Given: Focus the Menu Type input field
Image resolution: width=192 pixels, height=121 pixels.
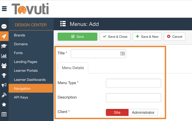Looking at the screenshot, I should click(x=133, y=83).
